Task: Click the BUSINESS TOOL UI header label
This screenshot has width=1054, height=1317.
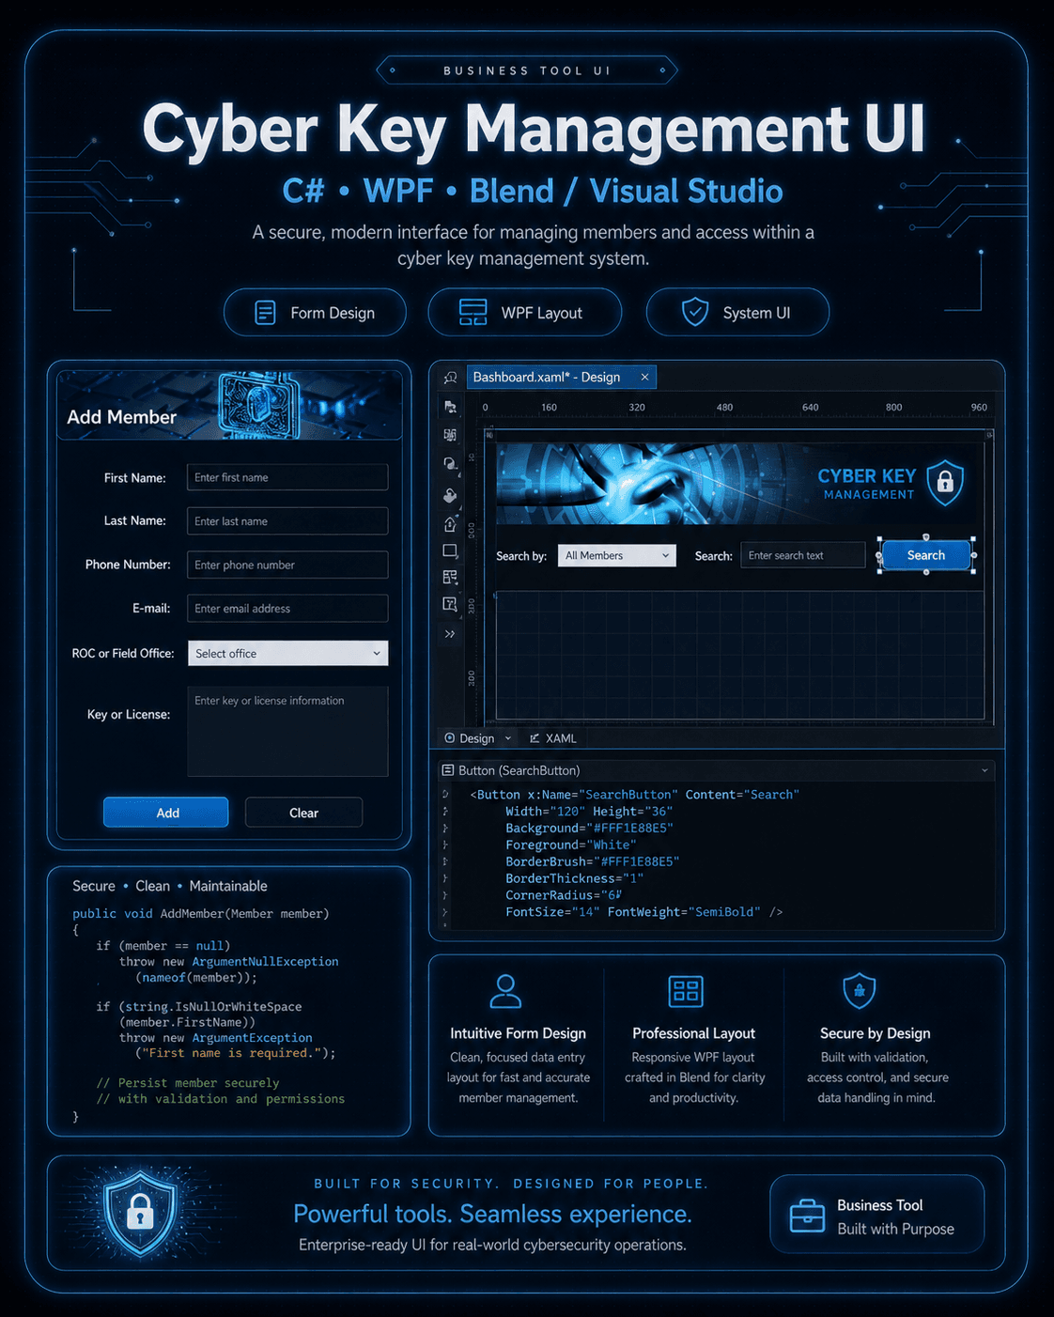Action: point(527,70)
